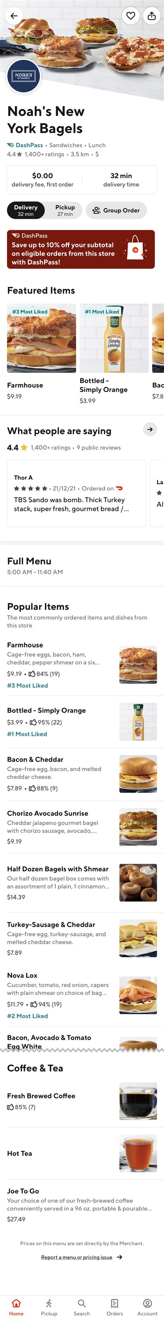This screenshot has height=1323, width=164.
Task: Expand reviews with the arrow button
Action: point(150,429)
